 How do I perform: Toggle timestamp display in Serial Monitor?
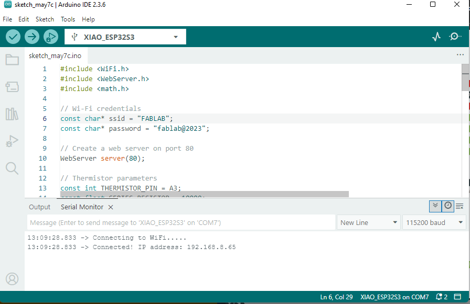click(448, 206)
